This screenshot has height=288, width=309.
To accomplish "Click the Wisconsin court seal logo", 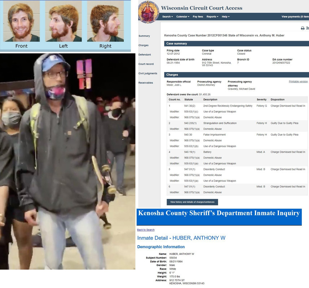I will tap(149, 12).
